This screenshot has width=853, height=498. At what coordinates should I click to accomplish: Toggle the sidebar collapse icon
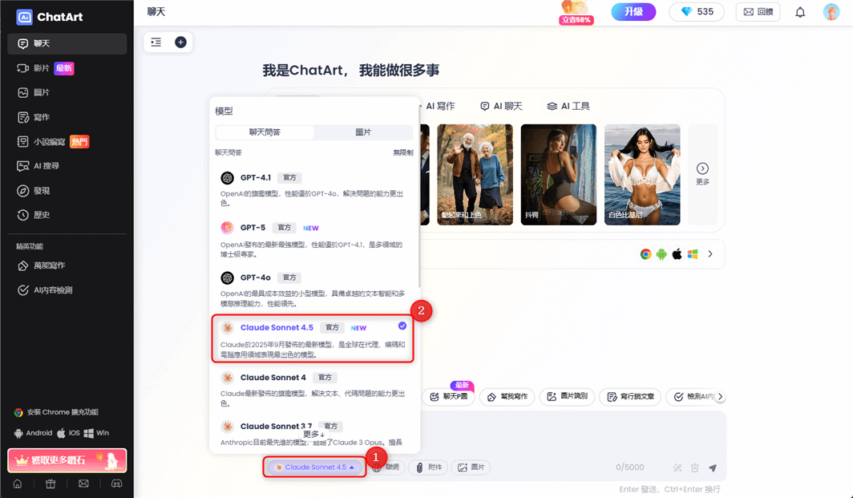point(156,43)
